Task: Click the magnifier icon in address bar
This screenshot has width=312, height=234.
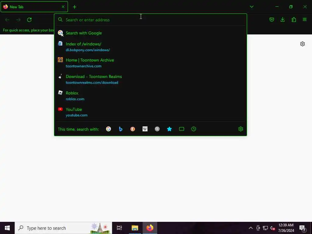Action: coord(60,19)
